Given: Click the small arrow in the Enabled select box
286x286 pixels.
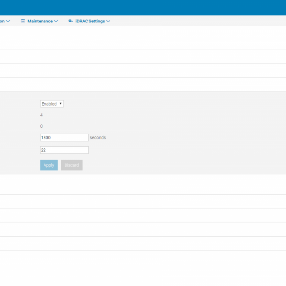Looking at the screenshot, I should tap(60, 104).
